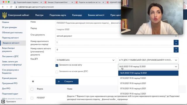Click the browser address bar URL

pos(36,7)
